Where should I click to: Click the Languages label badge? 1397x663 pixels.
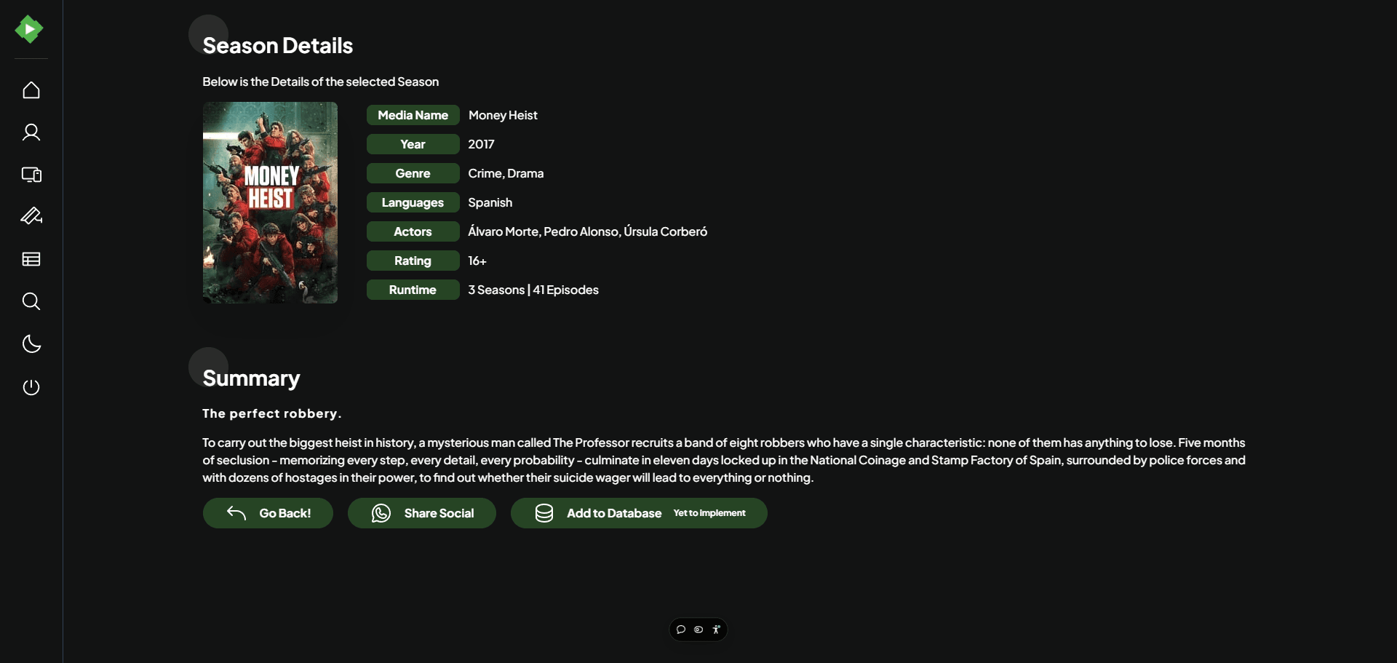click(x=413, y=202)
